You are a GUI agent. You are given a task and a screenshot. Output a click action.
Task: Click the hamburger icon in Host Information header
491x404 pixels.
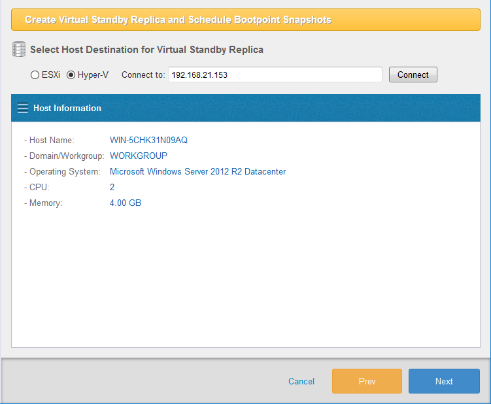pos(23,108)
